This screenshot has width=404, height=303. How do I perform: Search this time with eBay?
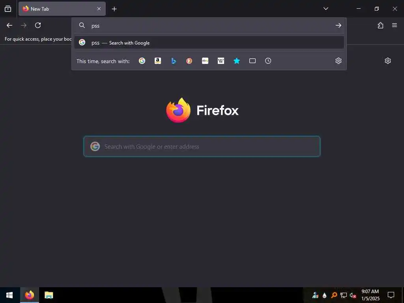(205, 61)
